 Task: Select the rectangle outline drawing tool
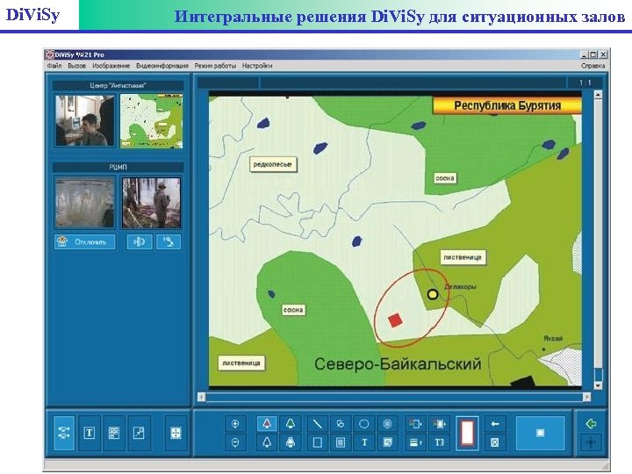(x=317, y=442)
